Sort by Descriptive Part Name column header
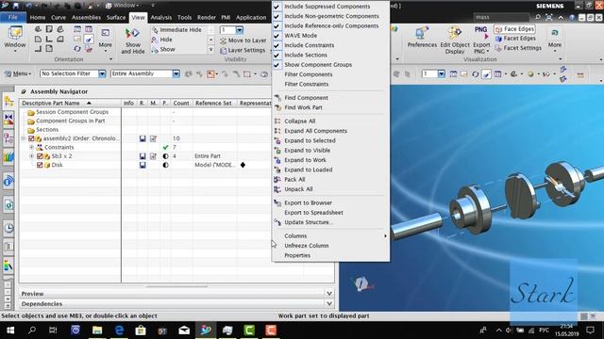Viewport: 604px width, 339px height. [x=71, y=103]
